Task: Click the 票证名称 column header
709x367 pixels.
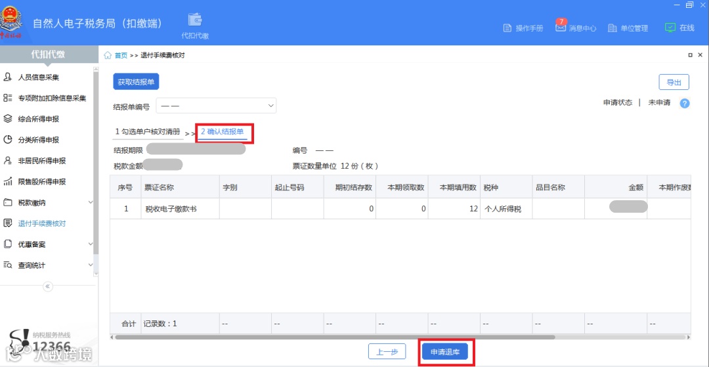Action: (180, 187)
